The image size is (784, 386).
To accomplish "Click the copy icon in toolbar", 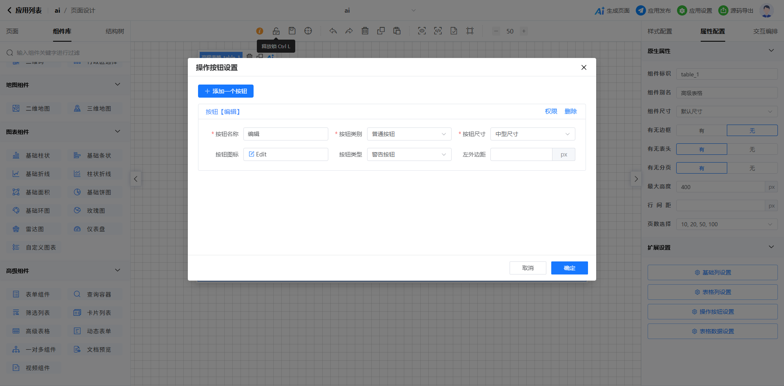I will [x=381, y=31].
